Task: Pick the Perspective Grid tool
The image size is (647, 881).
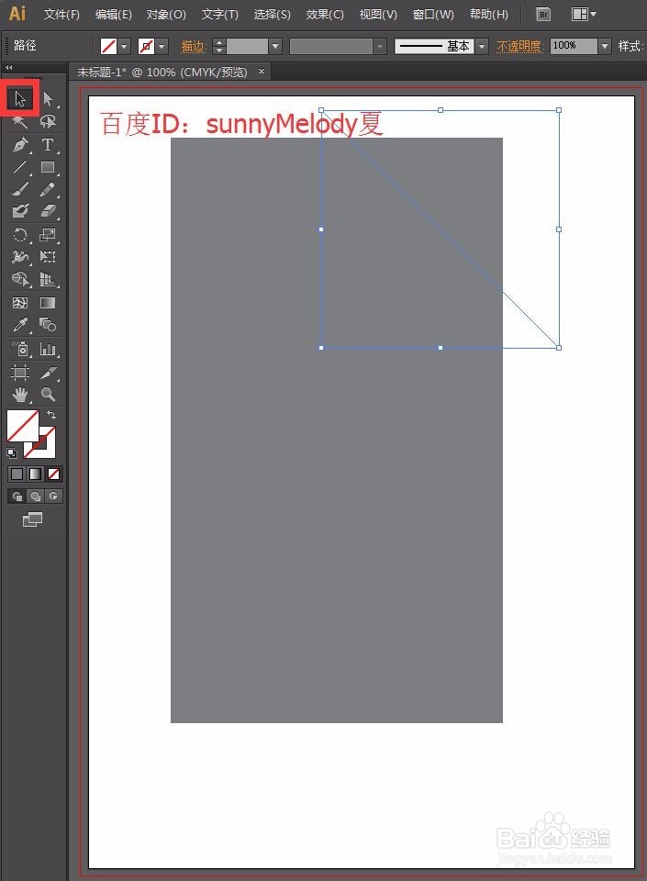Action: (48, 279)
